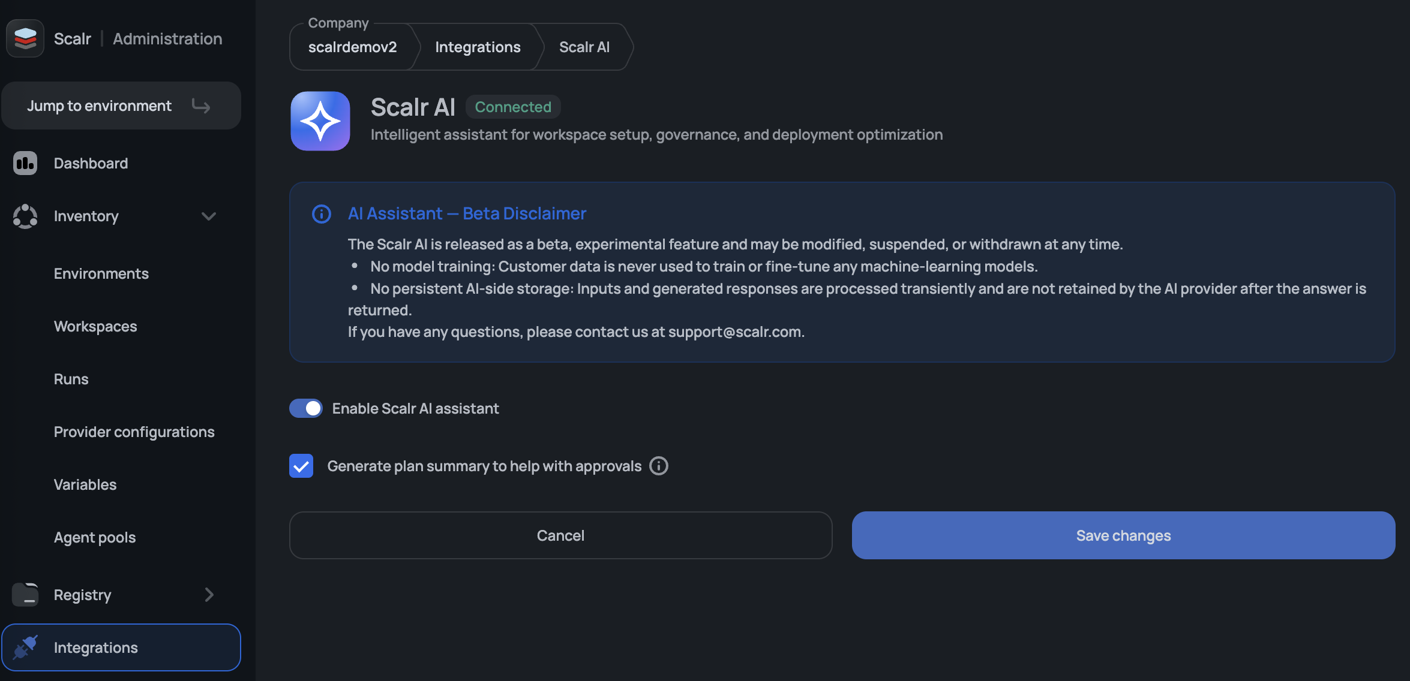Disable the Scalr AI assistant toggle
This screenshot has height=681, width=1410.
(306, 408)
